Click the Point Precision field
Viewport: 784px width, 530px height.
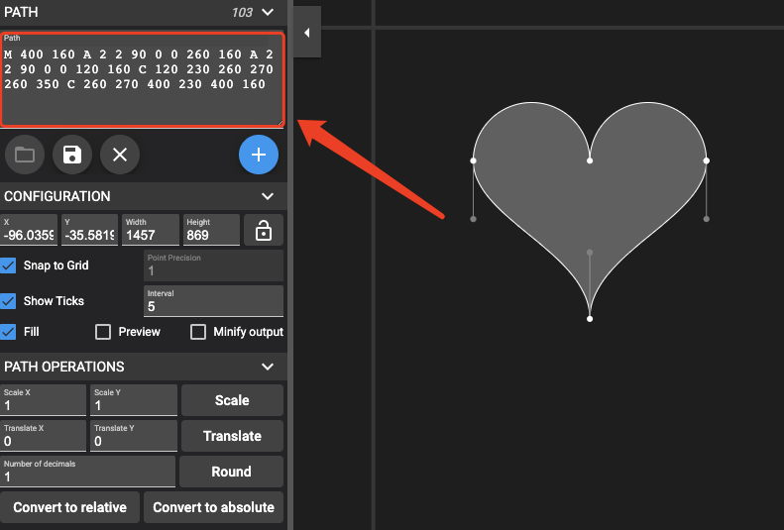click(213, 265)
